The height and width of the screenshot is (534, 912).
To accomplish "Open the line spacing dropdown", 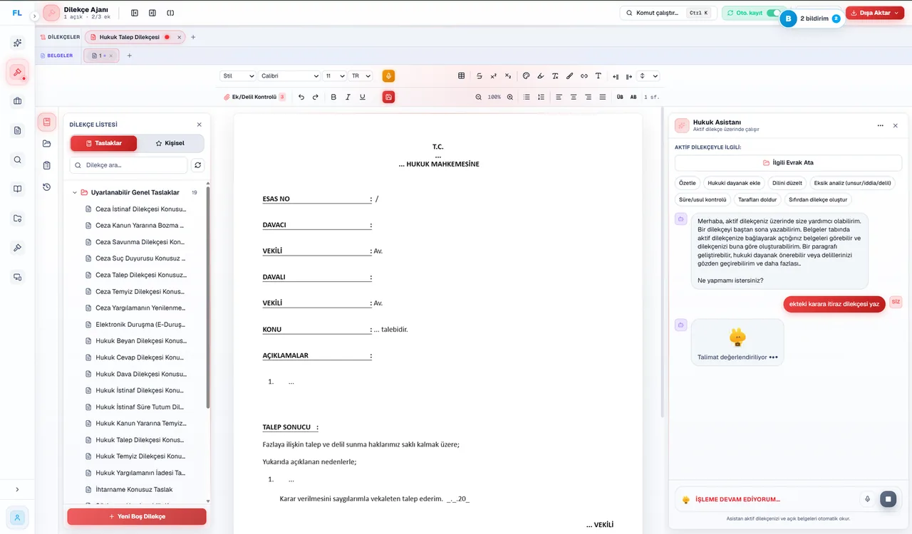I will [x=648, y=75].
